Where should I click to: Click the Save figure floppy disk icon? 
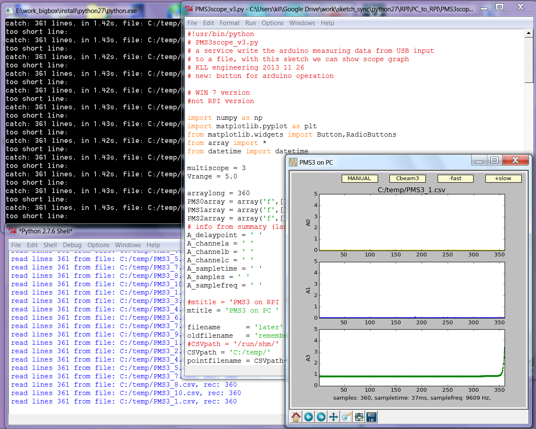[x=371, y=417]
